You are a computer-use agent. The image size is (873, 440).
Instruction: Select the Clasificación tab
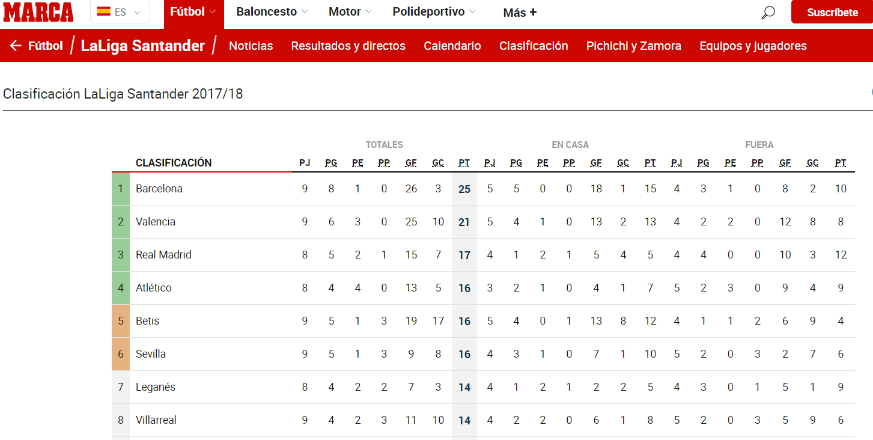534,46
